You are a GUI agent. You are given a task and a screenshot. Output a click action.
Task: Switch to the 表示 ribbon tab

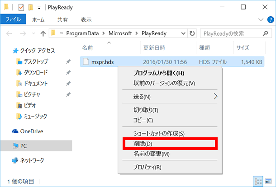pyautogui.click(x=86, y=20)
